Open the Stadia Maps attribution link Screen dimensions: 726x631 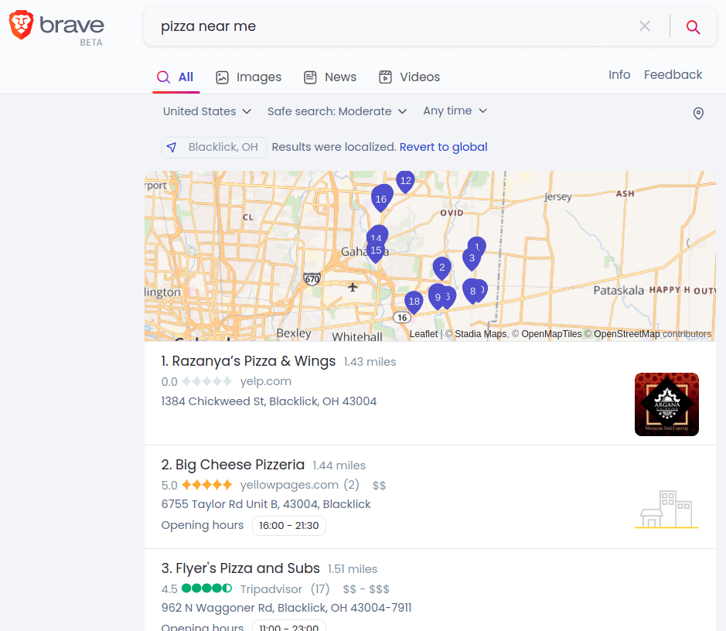pos(480,334)
